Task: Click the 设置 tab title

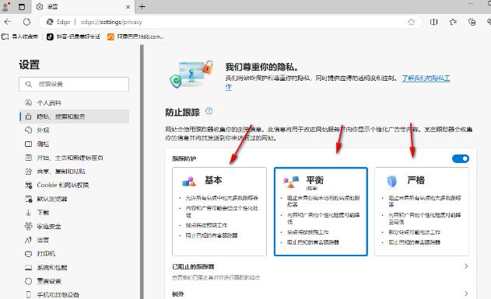Action: click(x=53, y=6)
